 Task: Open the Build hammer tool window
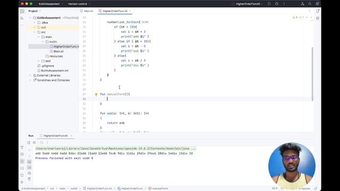(x=22, y=147)
